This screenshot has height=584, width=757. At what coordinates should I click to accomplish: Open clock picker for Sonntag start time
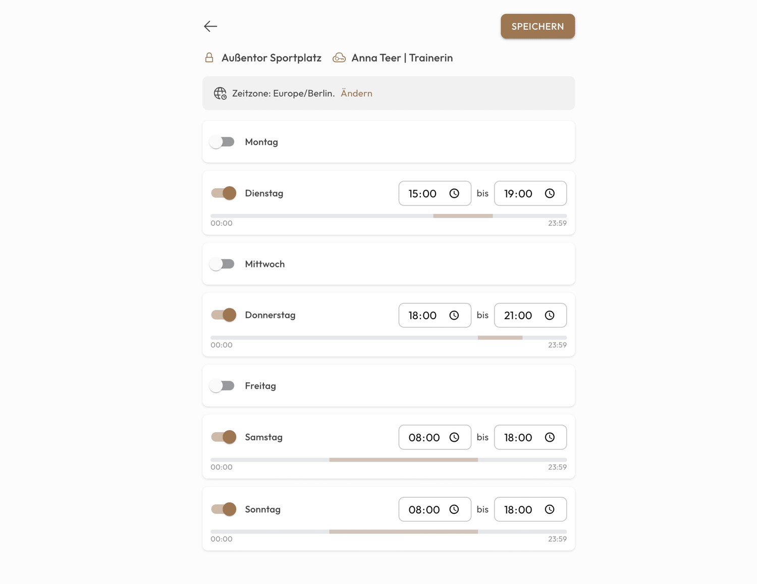click(454, 509)
